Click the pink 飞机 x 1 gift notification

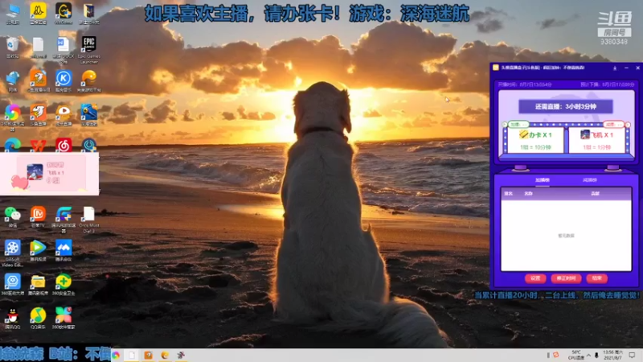(49, 174)
